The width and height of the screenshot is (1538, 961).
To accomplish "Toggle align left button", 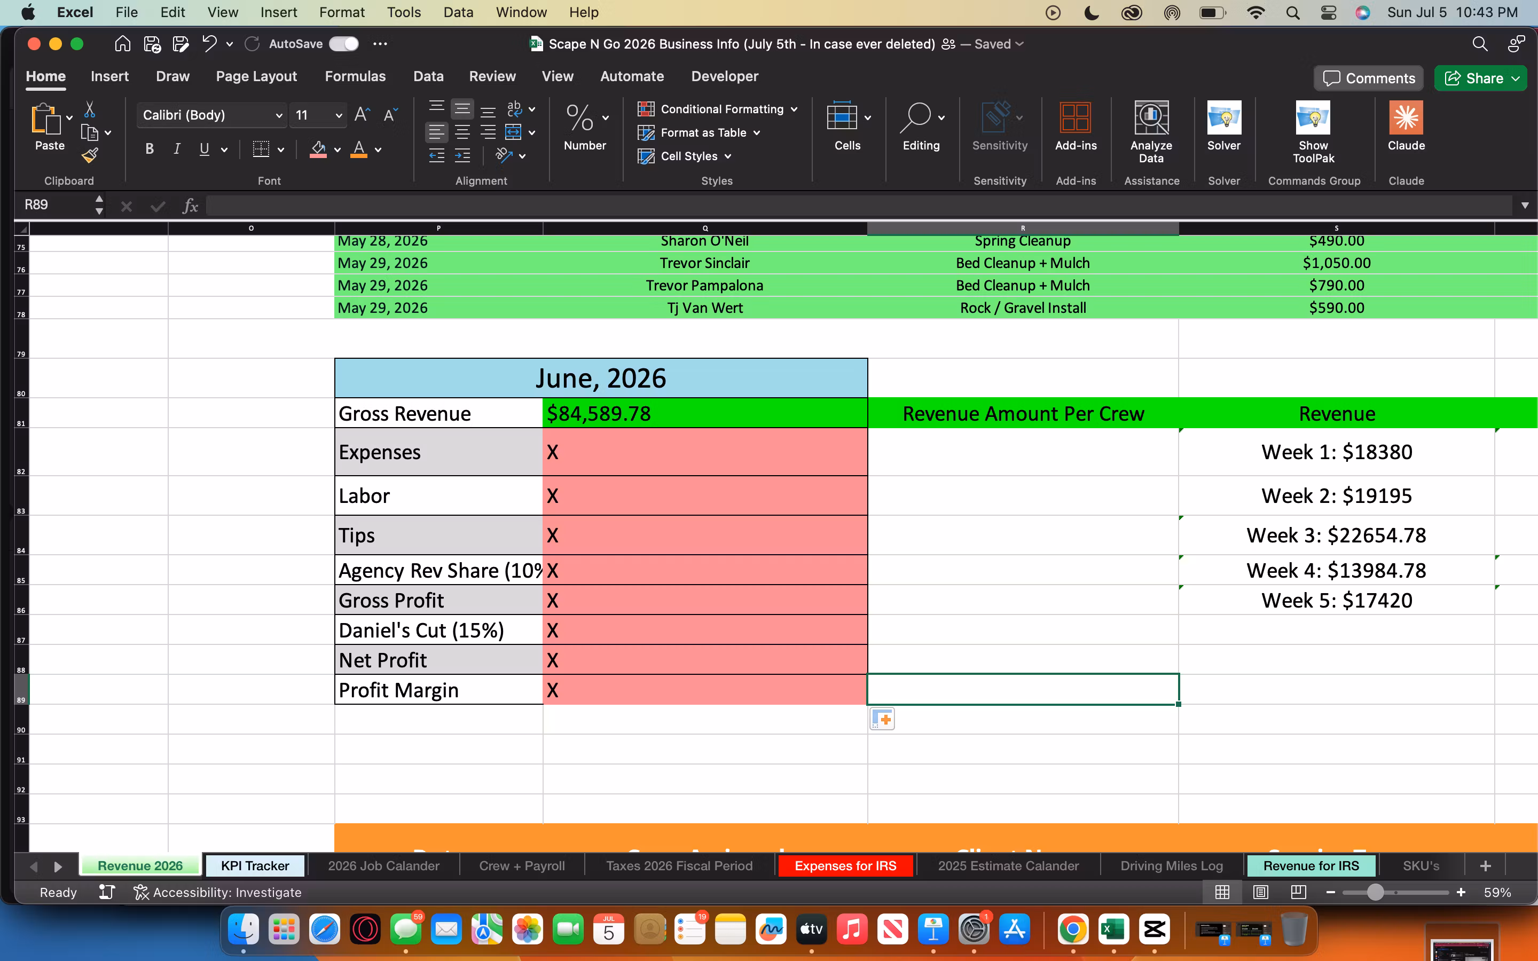I will [437, 132].
